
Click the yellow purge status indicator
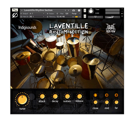(x=76, y=17)
